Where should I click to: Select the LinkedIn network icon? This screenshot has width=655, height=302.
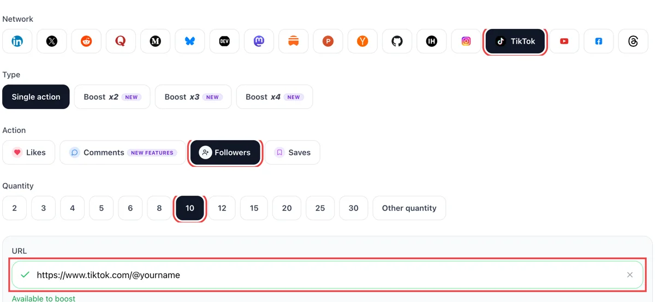17,41
